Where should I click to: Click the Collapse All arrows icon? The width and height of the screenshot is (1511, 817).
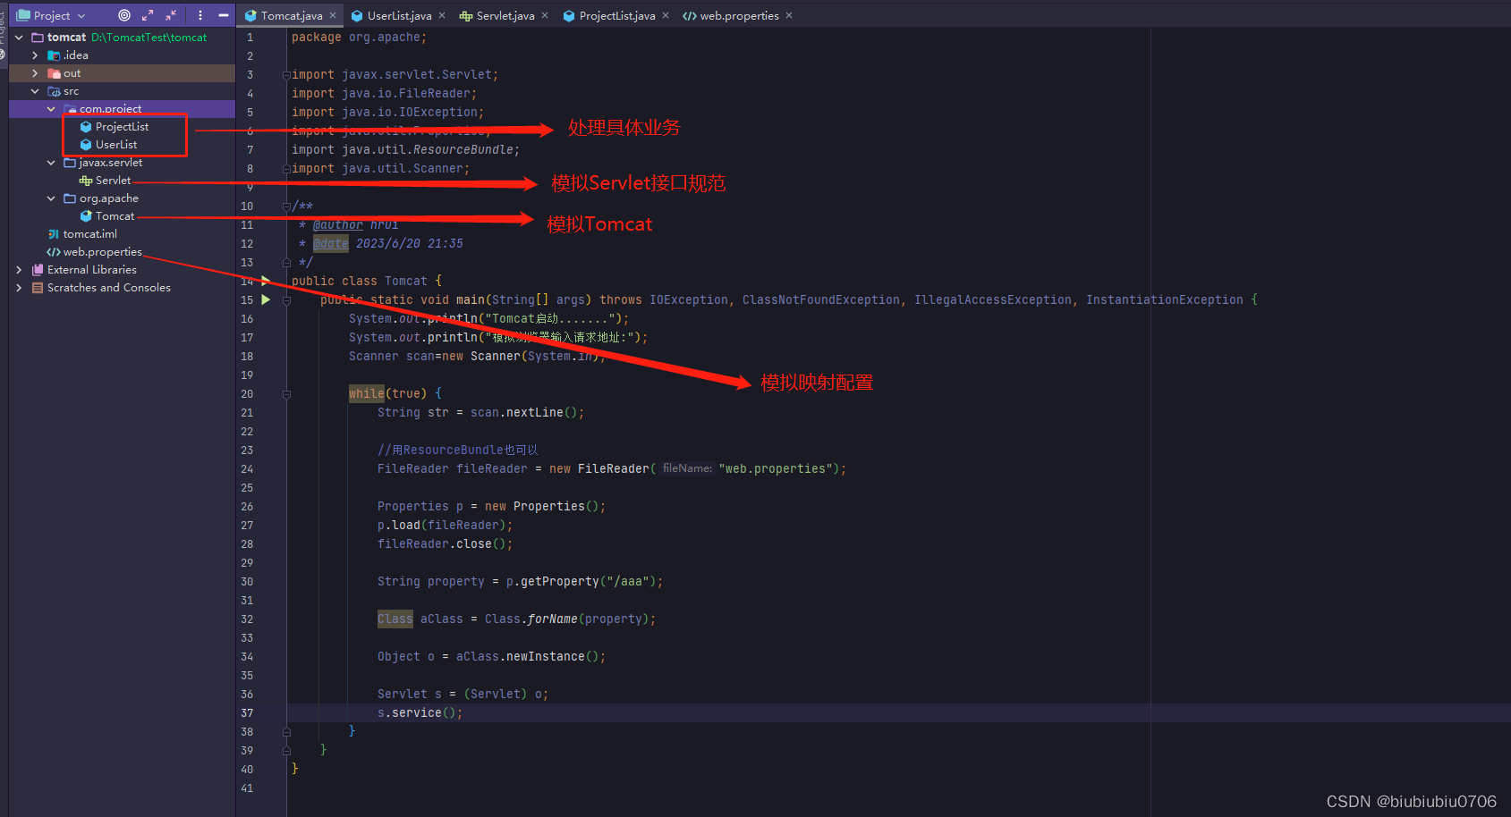tap(170, 15)
